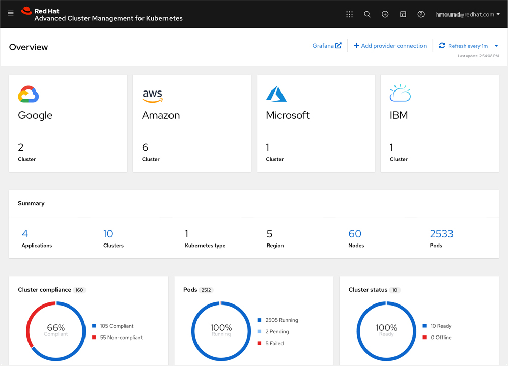The image size is (508, 366).
Task: Open the application launcher grid icon
Action: coord(349,14)
